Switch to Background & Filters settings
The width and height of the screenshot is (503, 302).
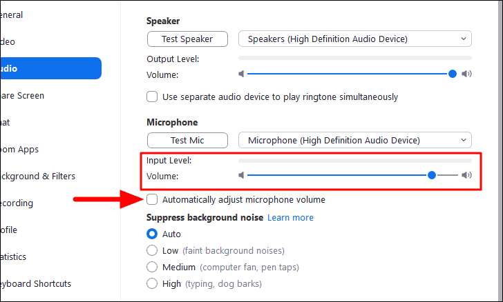coord(37,176)
